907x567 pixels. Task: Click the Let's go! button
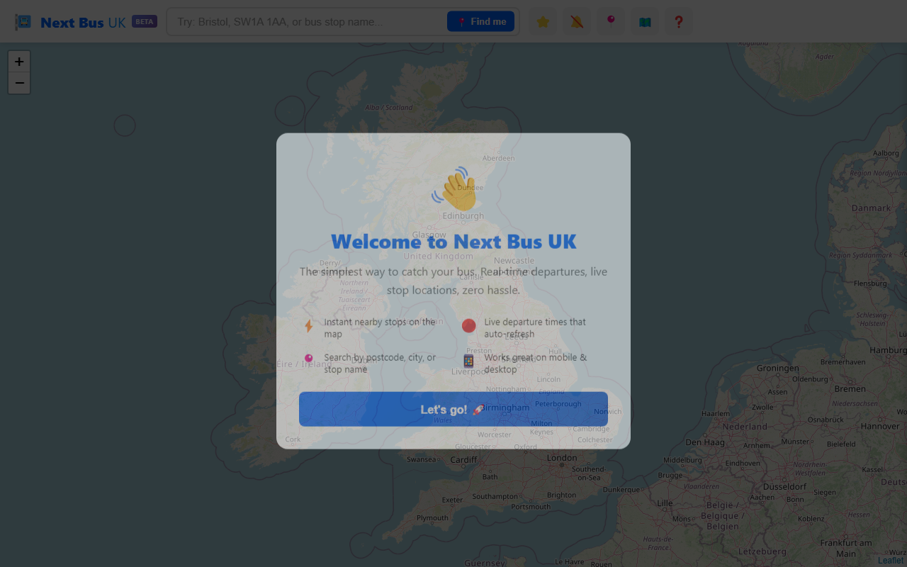453,409
